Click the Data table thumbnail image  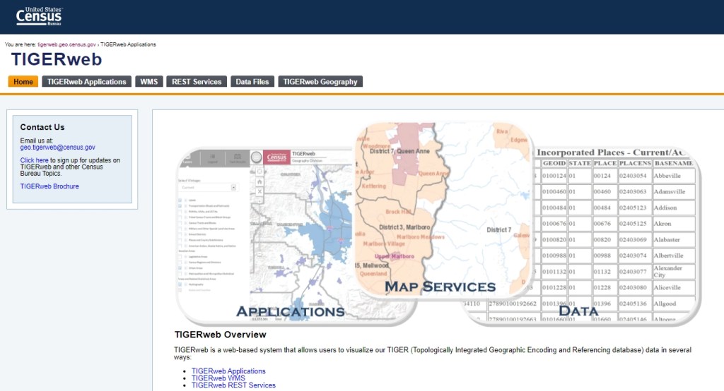click(615, 233)
